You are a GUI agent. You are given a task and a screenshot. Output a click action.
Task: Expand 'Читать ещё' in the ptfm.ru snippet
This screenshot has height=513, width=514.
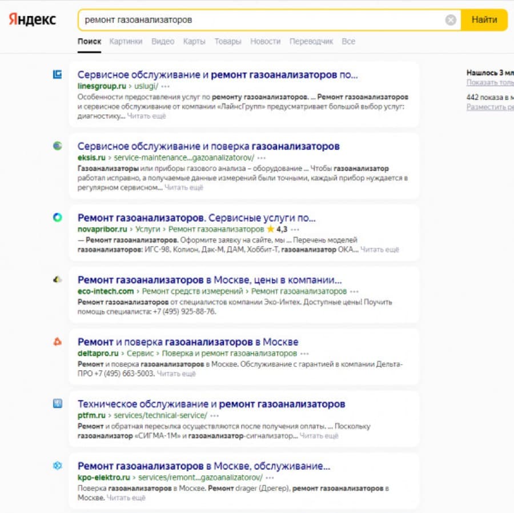click(319, 436)
